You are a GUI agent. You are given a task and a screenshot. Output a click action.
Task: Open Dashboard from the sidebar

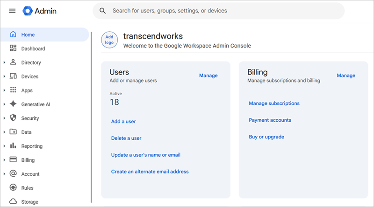pos(33,48)
